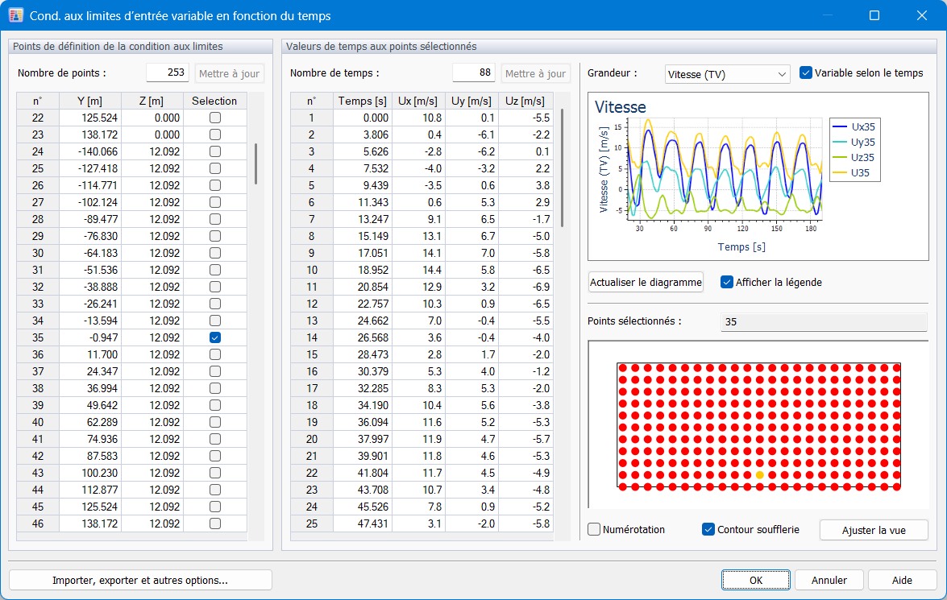Select the Ux cell 13.1 in row 8
Screen dimensions: 947x600
click(x=418, y=236)
